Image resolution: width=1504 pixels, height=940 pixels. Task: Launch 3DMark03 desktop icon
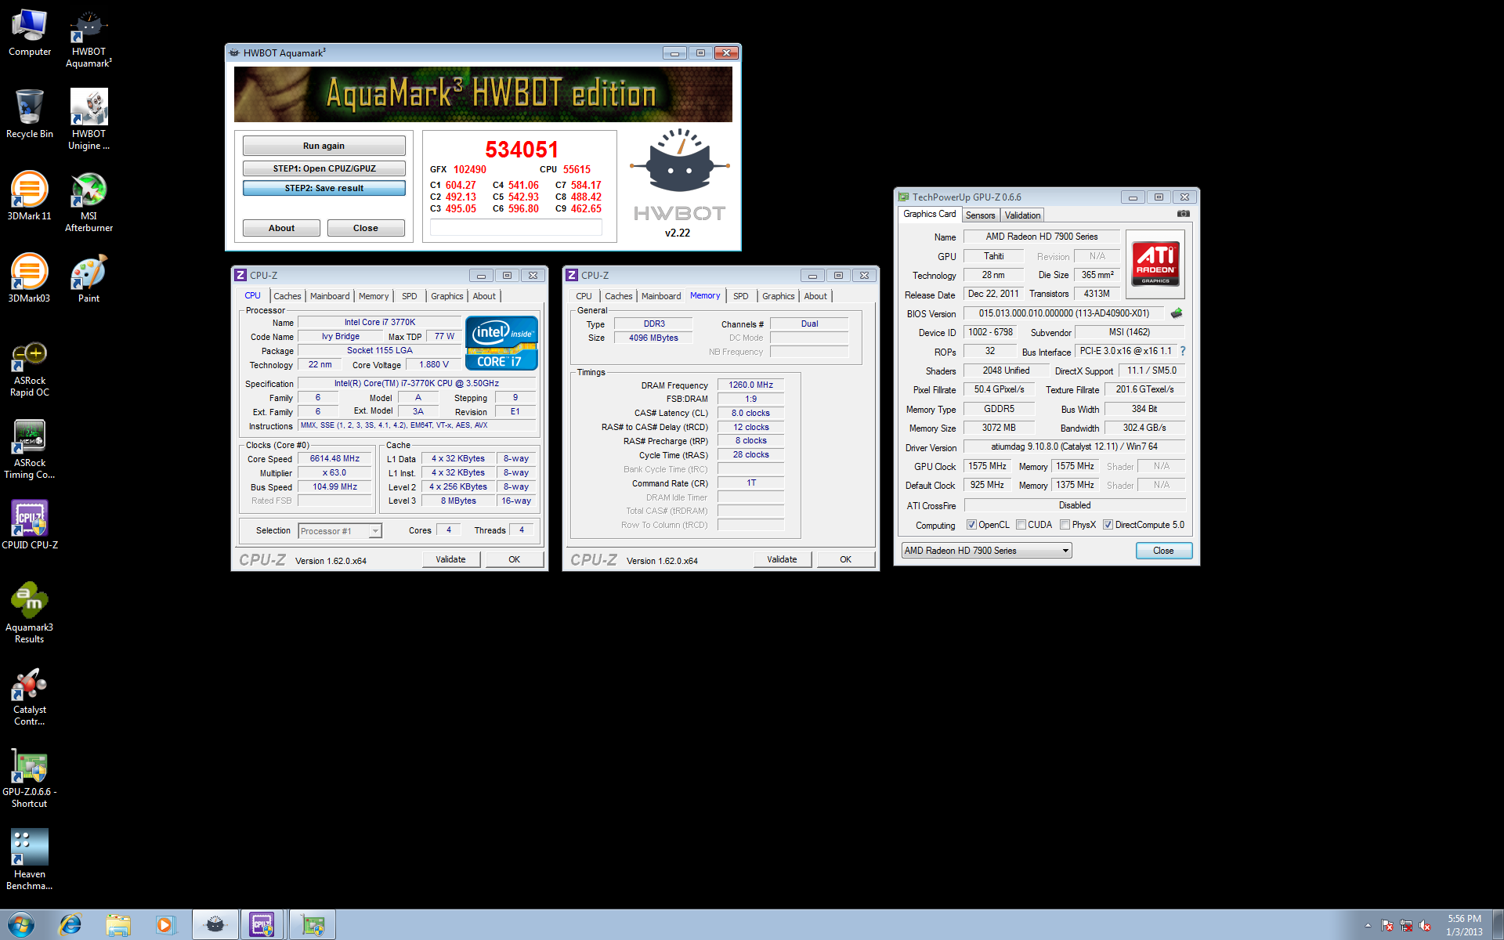(x=30, y=279)
